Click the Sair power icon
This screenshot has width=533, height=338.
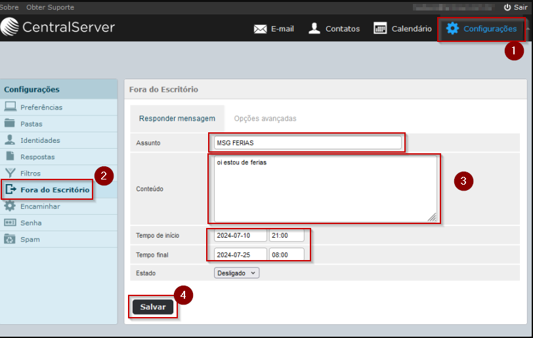point(507,7)
